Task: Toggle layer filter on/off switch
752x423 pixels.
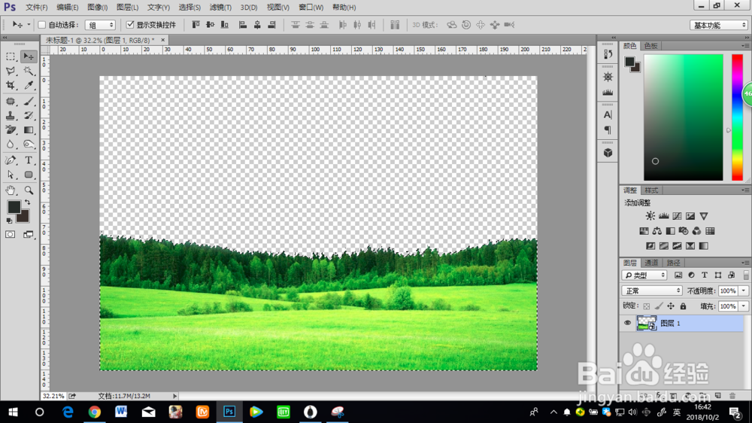Action: [746, 275]
